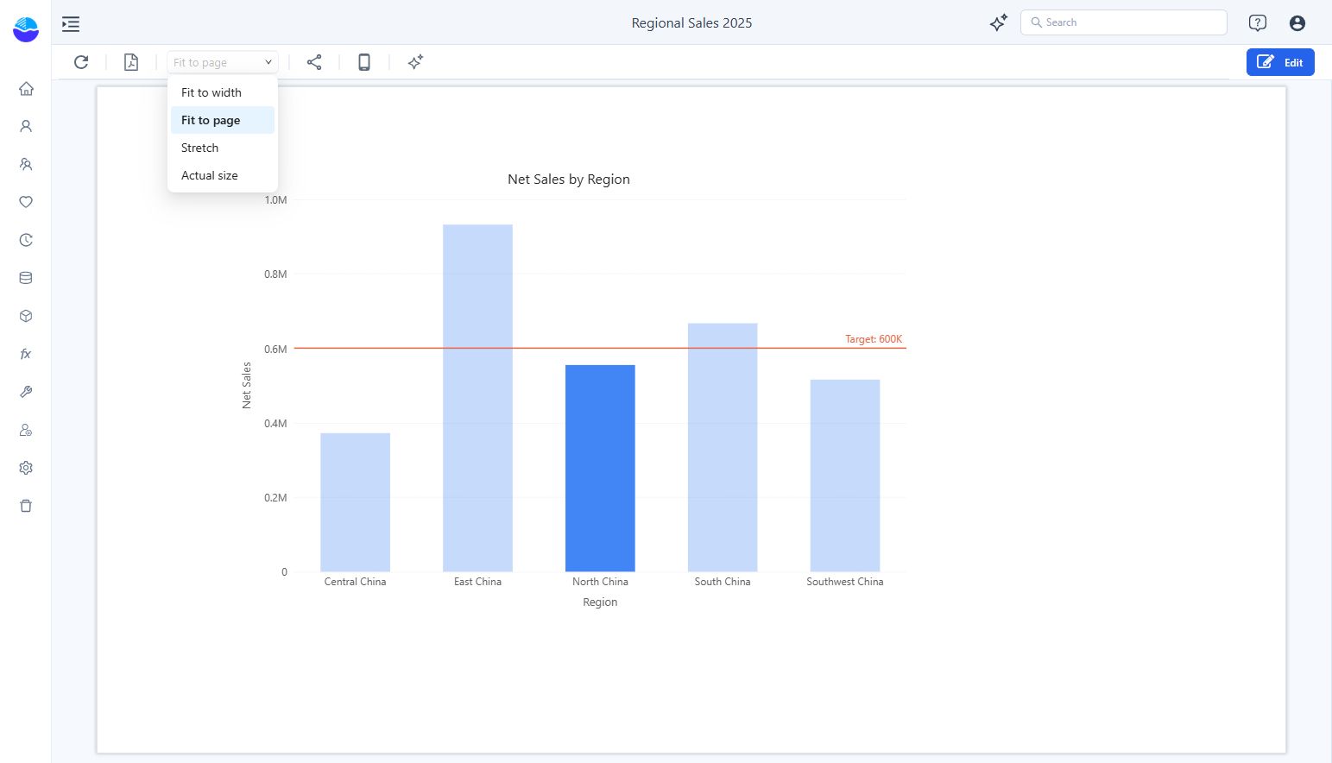Image resolution: width=1332 pixels, height=763 pixels.
Task: Switch to mobile preview phone icon
Action: click(x=364, y=62)
